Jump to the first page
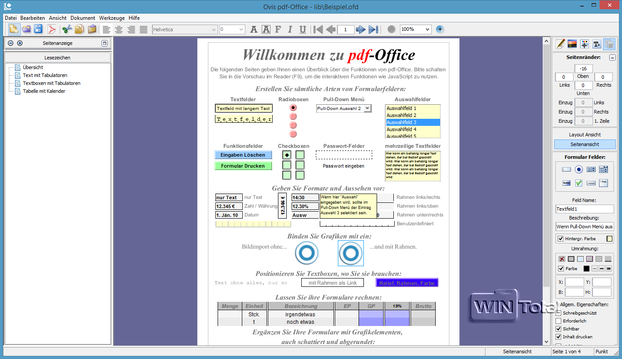 pos(318,29)
